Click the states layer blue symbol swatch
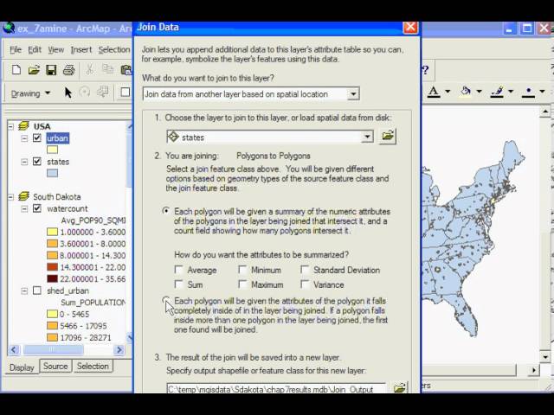This screenshot has width=554, height=415. coord(52,173)
